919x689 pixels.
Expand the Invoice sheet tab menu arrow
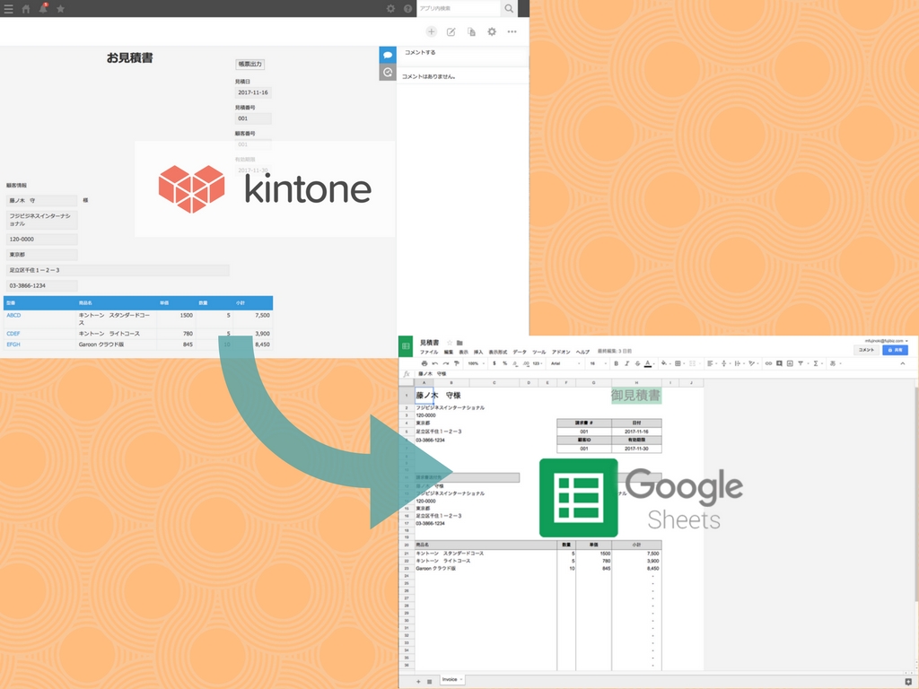point(462,680)
